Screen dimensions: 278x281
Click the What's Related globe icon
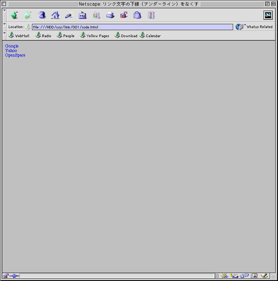[239, 27]
